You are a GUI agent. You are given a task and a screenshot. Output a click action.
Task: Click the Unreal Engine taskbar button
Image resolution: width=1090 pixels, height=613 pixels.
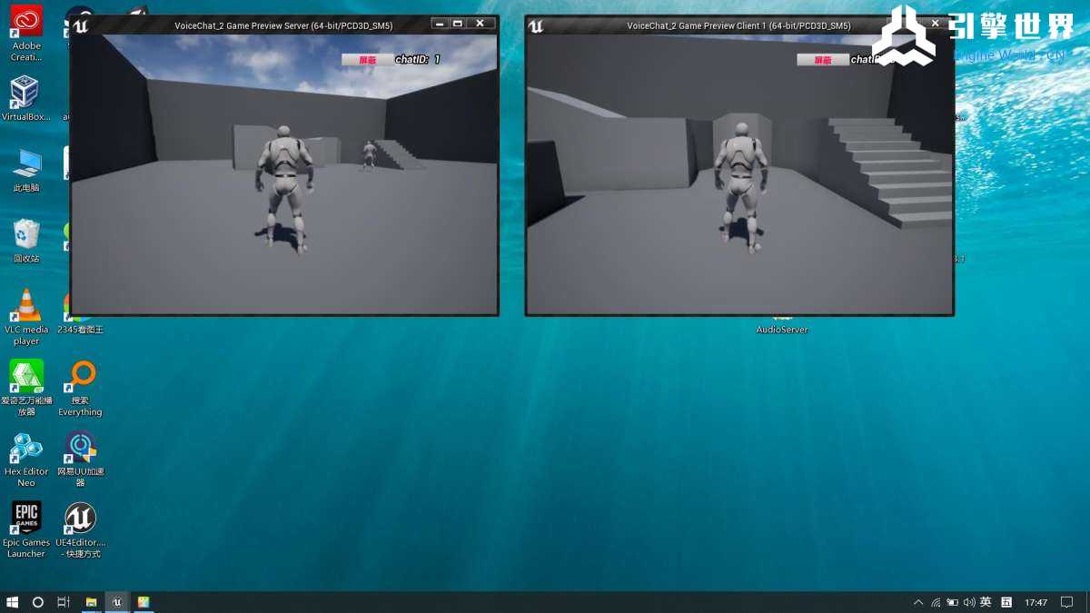[x=117, y=602]
